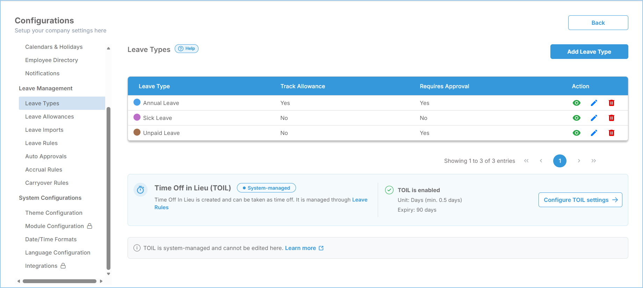Open Leave Rules in sidebar menu
This screenshot has height=288, width=643.
41,143
